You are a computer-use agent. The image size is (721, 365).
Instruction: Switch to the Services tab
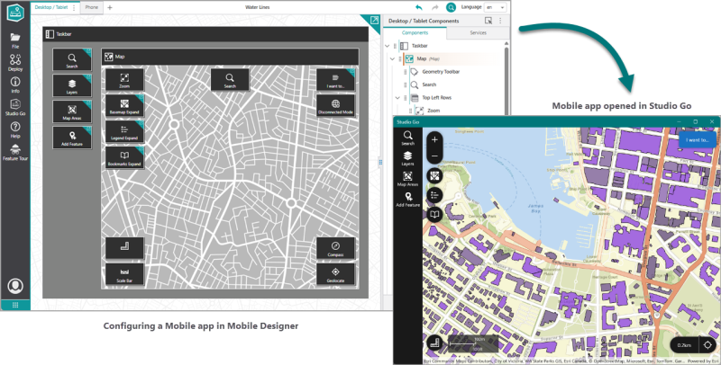tap(479, 33)
